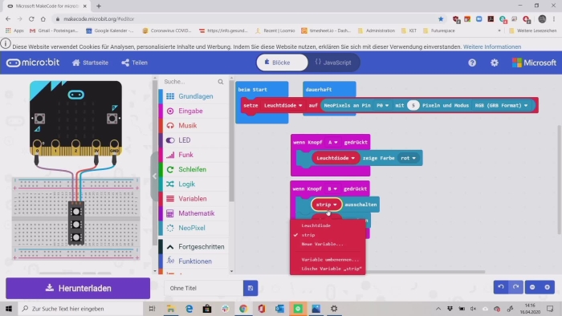This screenshot has height=316, width=562.
Task: Open the Weitere Informationen cookie link
Action: coord(491,47)
